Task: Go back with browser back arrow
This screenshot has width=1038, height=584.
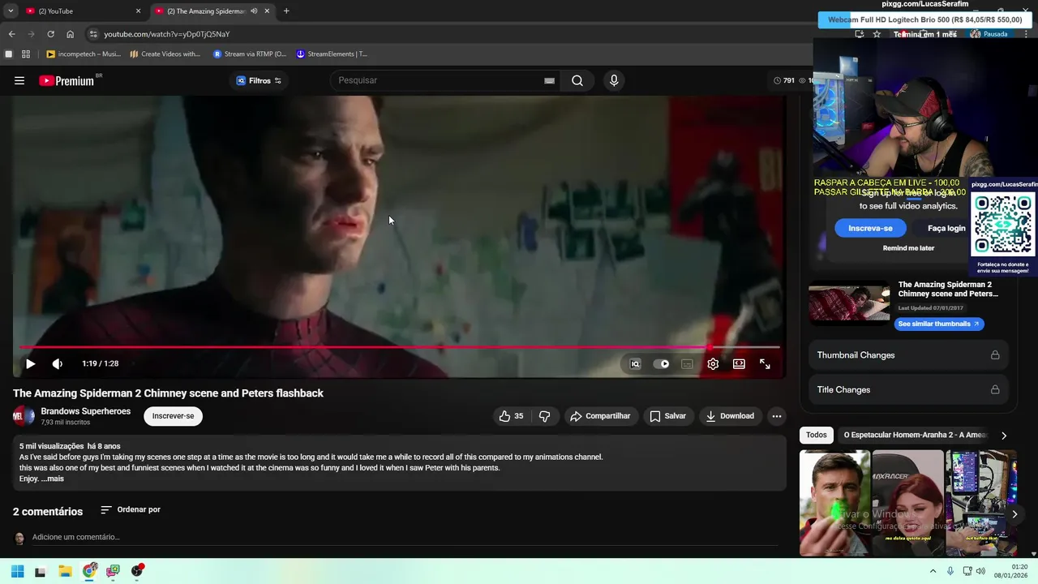Action: click(x=11, y=34)
